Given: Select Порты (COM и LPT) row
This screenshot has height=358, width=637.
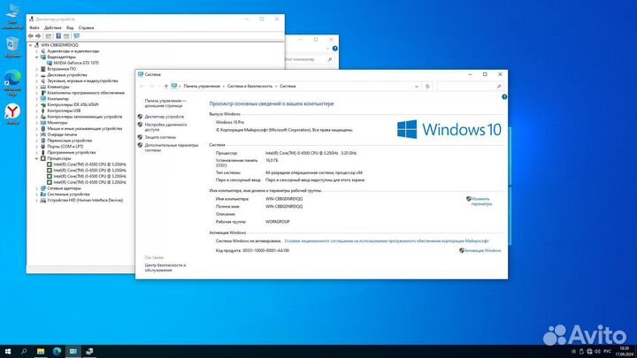Looking at the screenshot, I should (65, 147).
